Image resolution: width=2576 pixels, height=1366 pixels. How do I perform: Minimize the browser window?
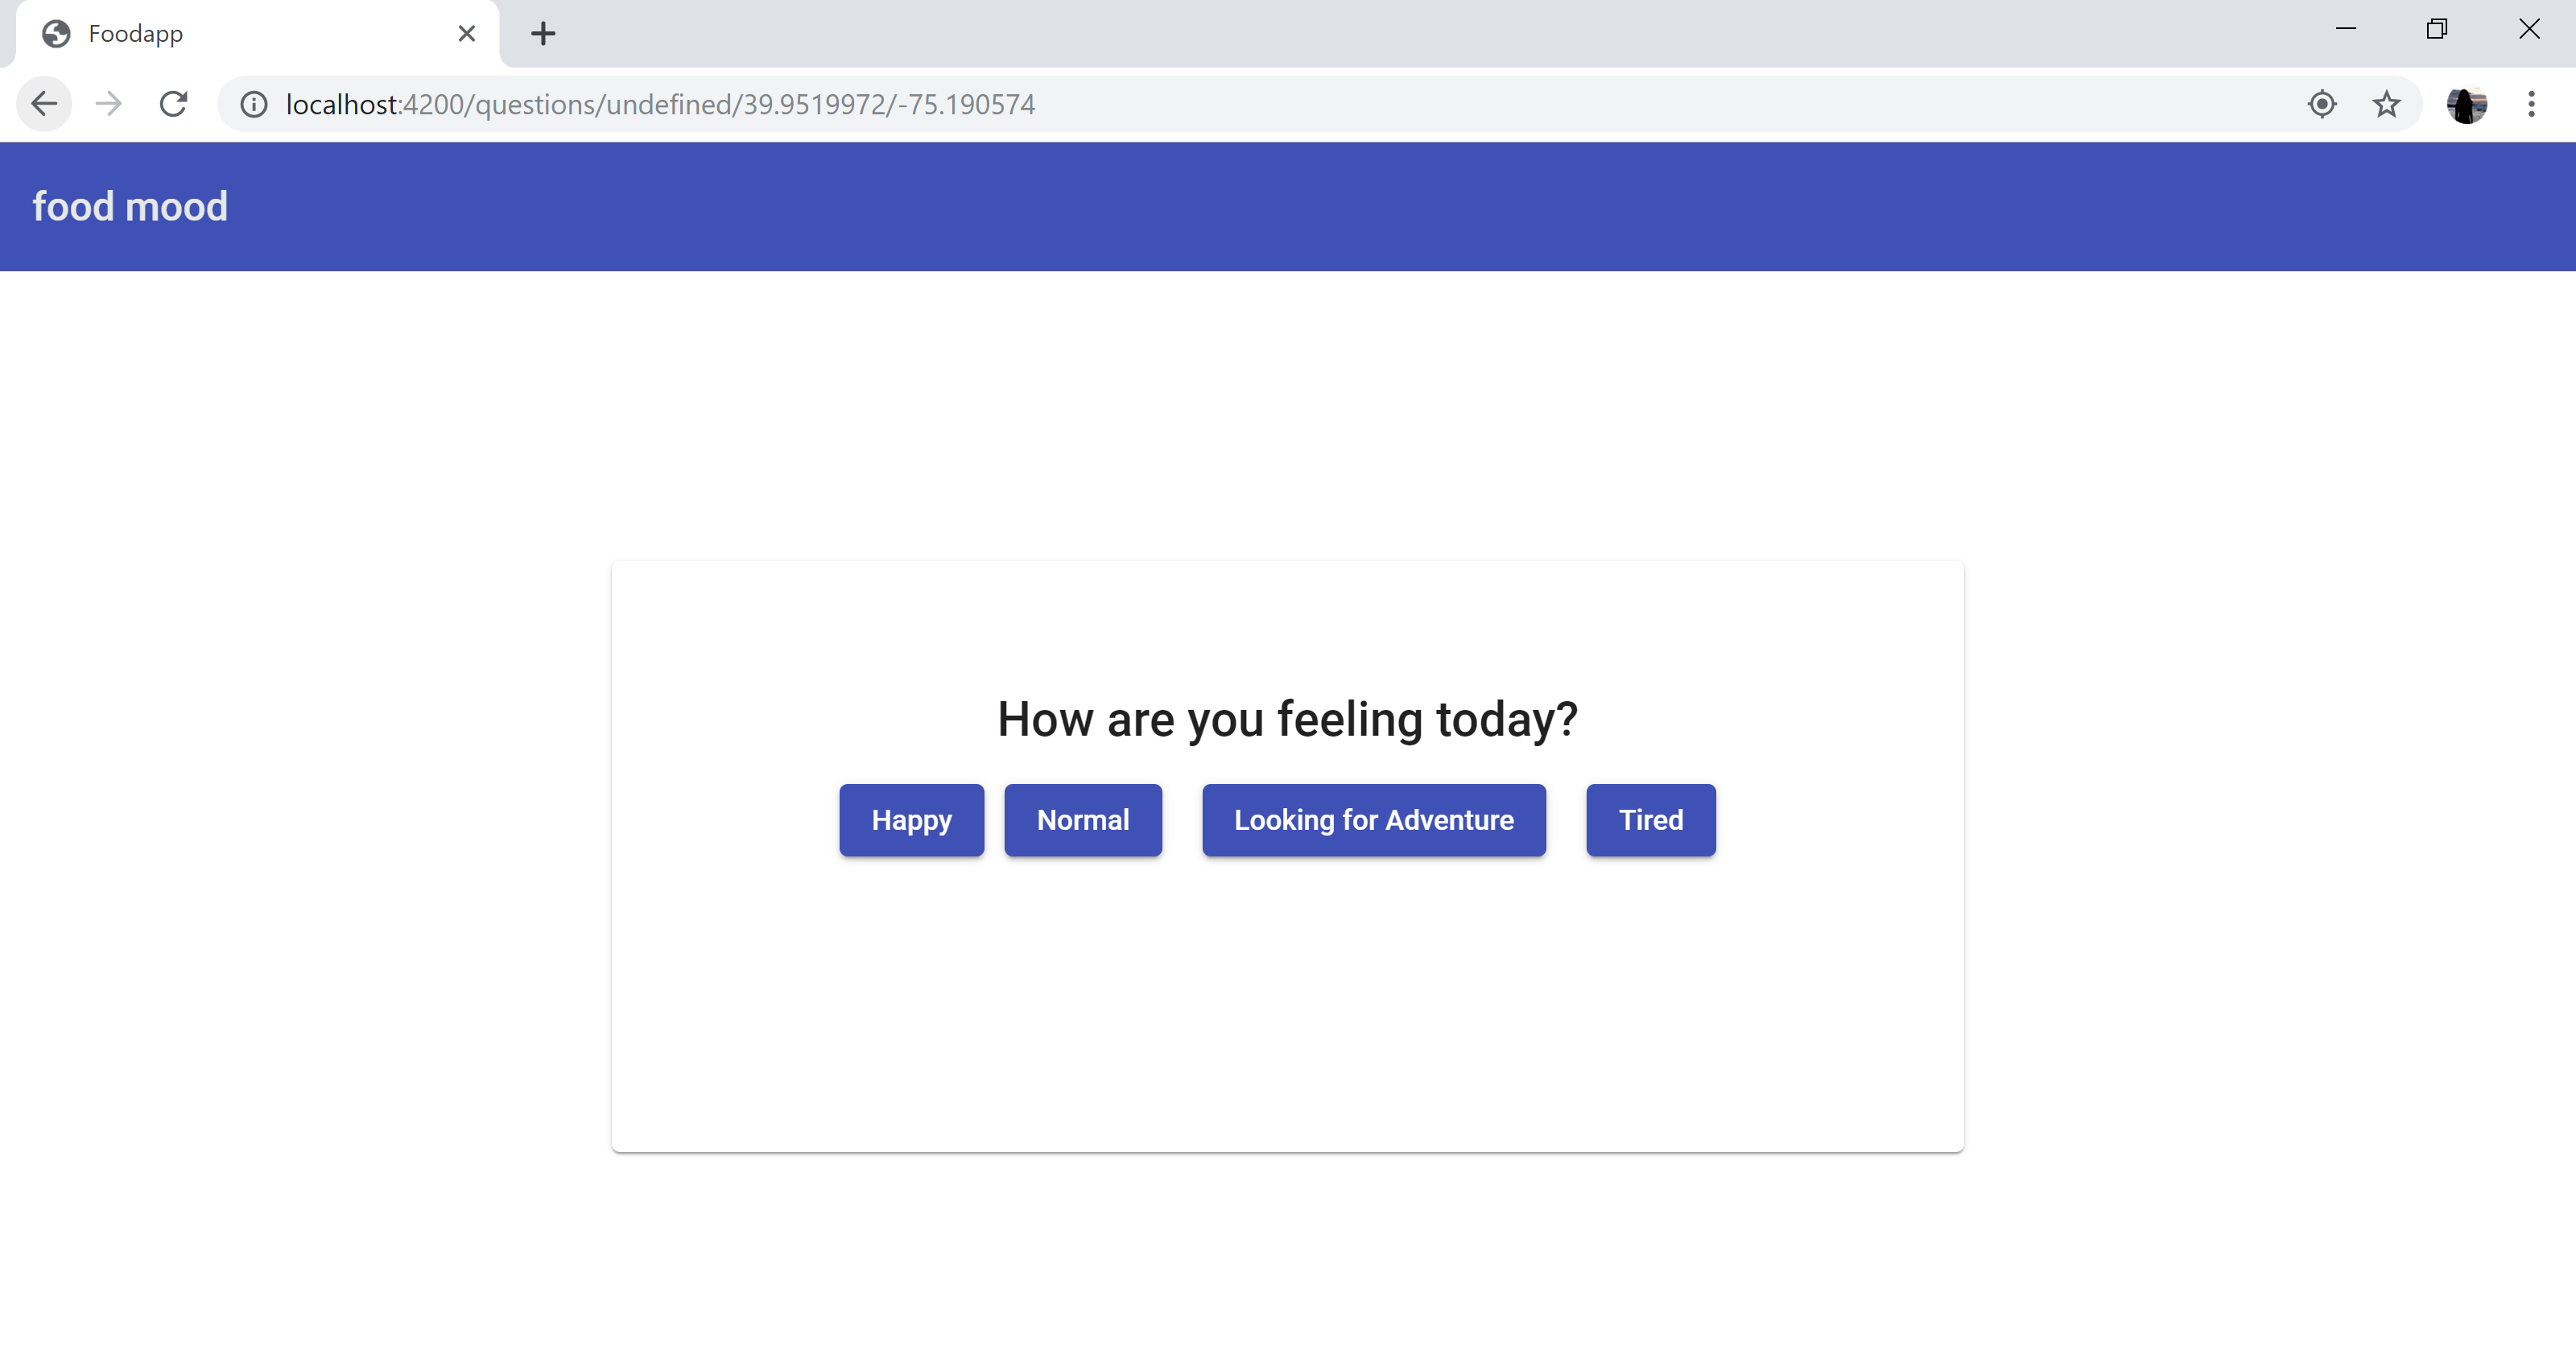click(2346, 29)
